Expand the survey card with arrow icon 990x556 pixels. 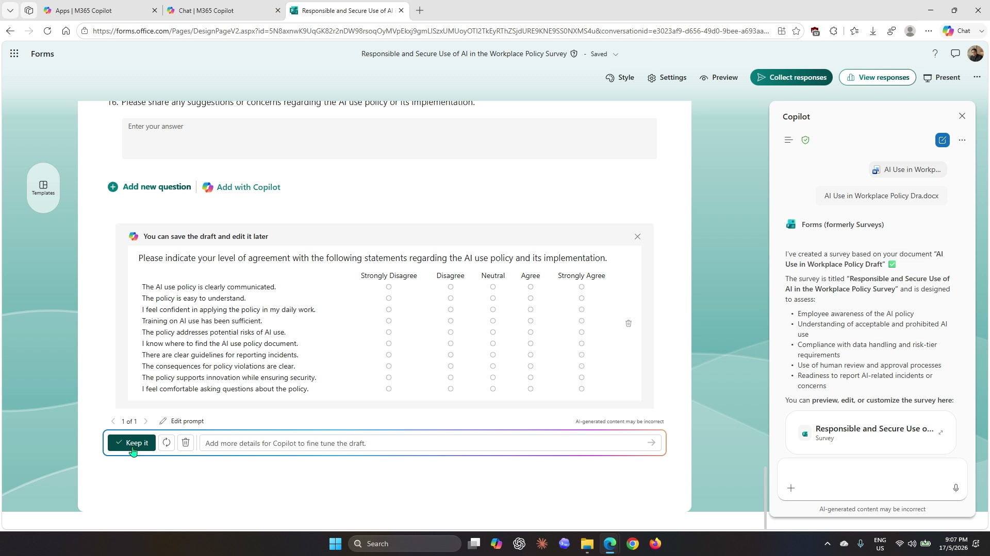tap(941, 432)
